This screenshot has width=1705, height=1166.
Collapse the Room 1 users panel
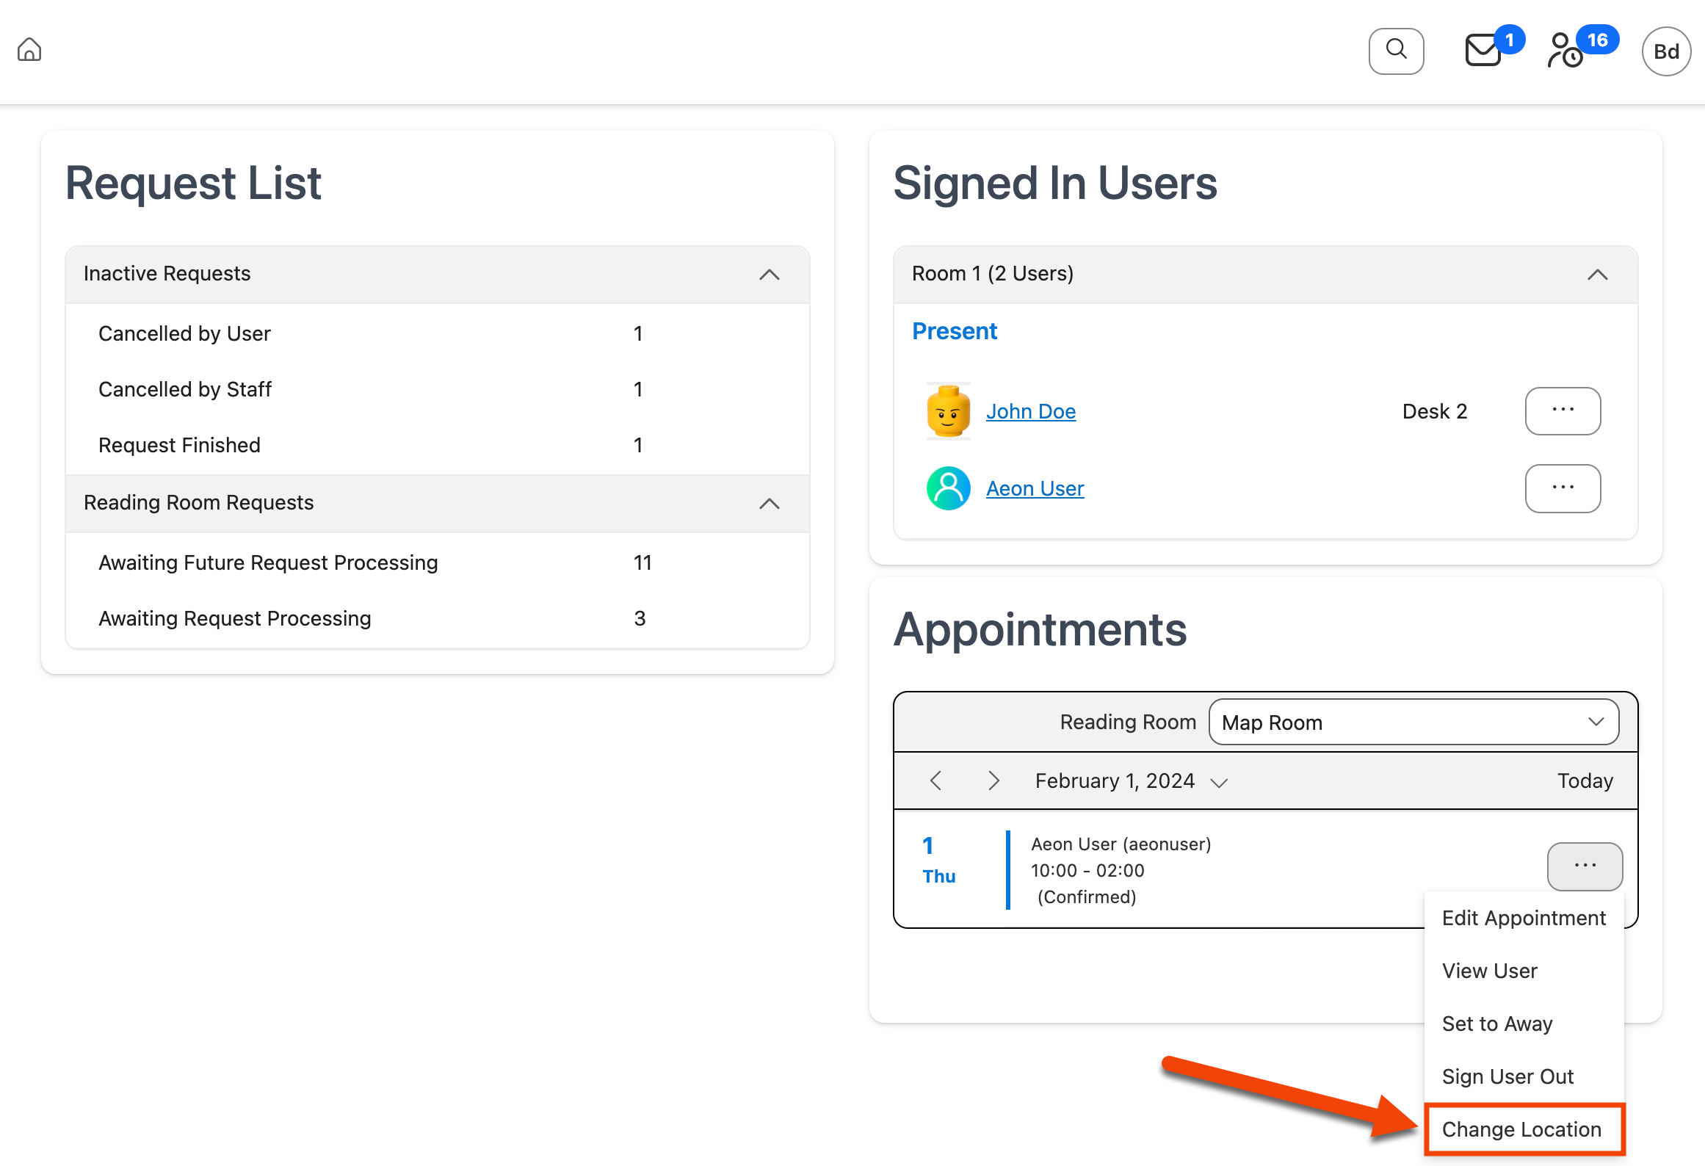pos(1597,275)
